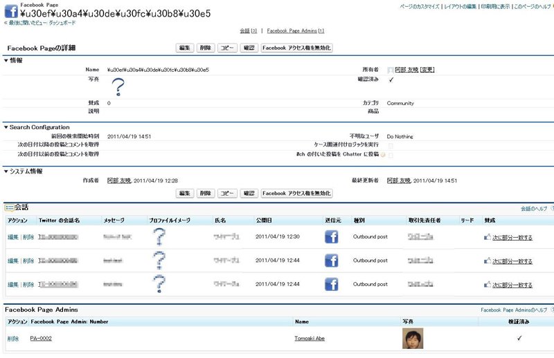554x358 pixels.
Task: Click the bottom 編集 button
Action: coord(185,194)
